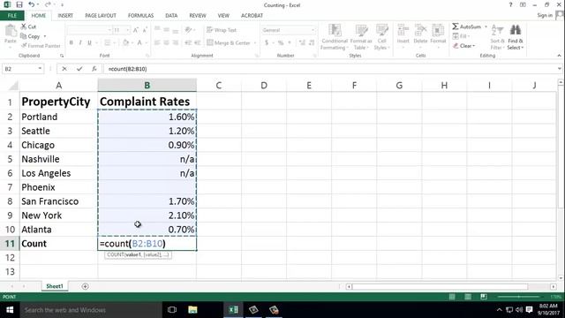Switch to the INSERT tab
This screenshot has width=565, height=318.
65,16
